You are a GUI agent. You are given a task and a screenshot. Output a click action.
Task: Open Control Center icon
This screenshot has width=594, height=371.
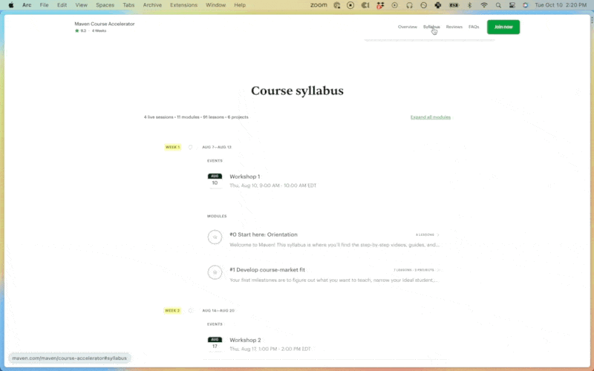(x=512, y=5)
